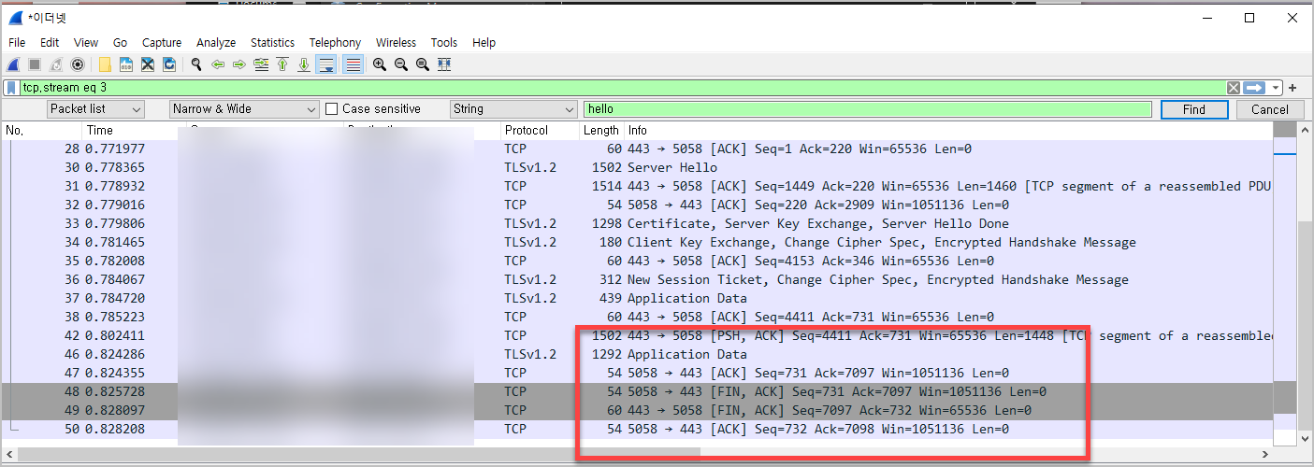Select packet 33 Certificate, Server Key Exchange row
Image resolution: width=1314 pixels, height=467 pixels.
(x=638, y=223)
